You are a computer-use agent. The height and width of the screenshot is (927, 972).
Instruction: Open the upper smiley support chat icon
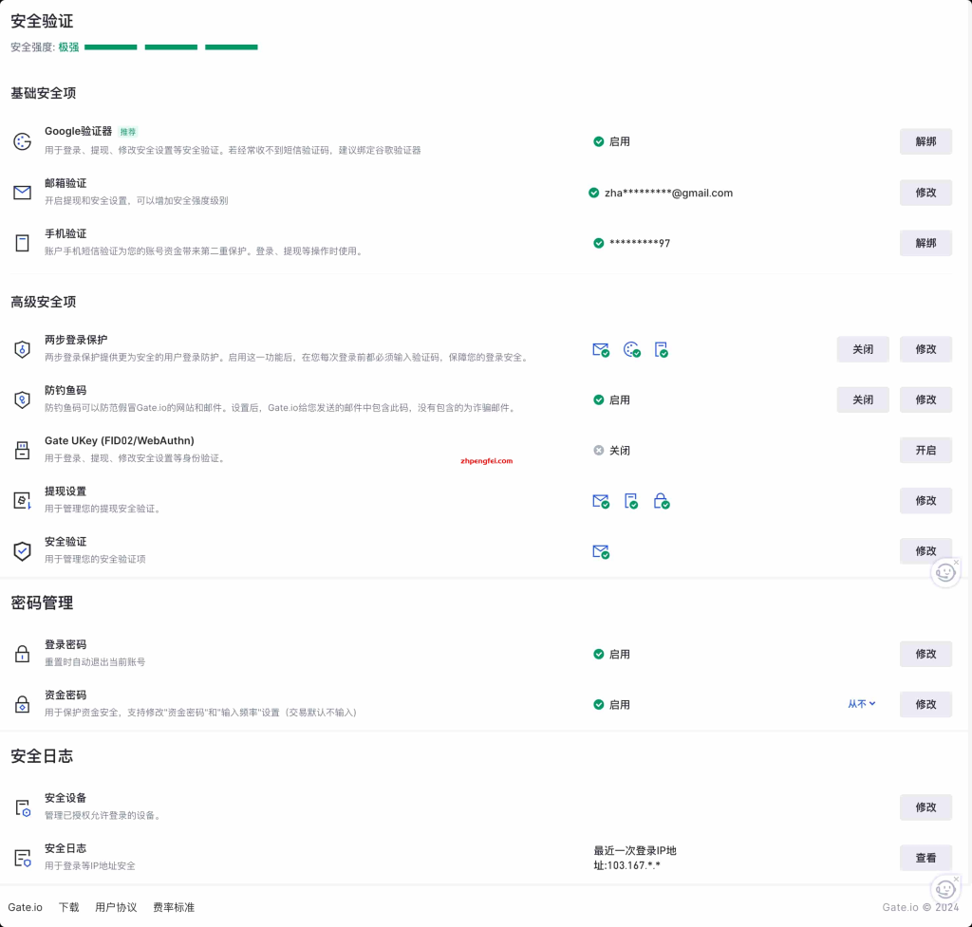click(x=944, y=573)
